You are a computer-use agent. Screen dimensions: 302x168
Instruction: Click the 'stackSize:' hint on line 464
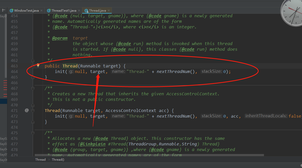click(x=211, y=71)
